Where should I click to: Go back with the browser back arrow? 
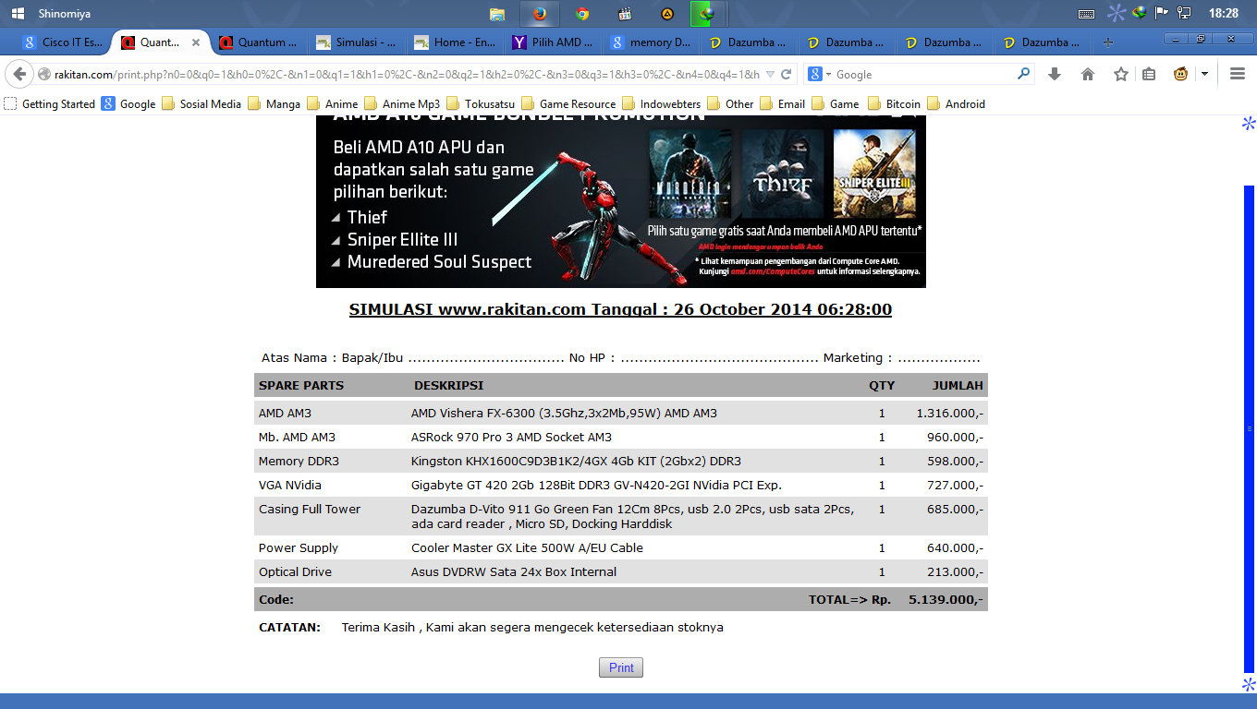tap(19, 74)
